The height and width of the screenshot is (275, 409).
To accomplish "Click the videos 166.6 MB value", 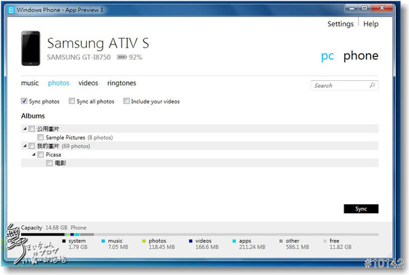I will point(207,247).
